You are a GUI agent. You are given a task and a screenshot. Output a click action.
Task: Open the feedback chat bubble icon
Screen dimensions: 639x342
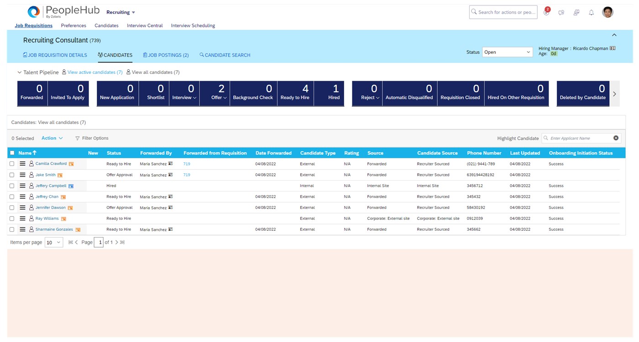[561, 13]
